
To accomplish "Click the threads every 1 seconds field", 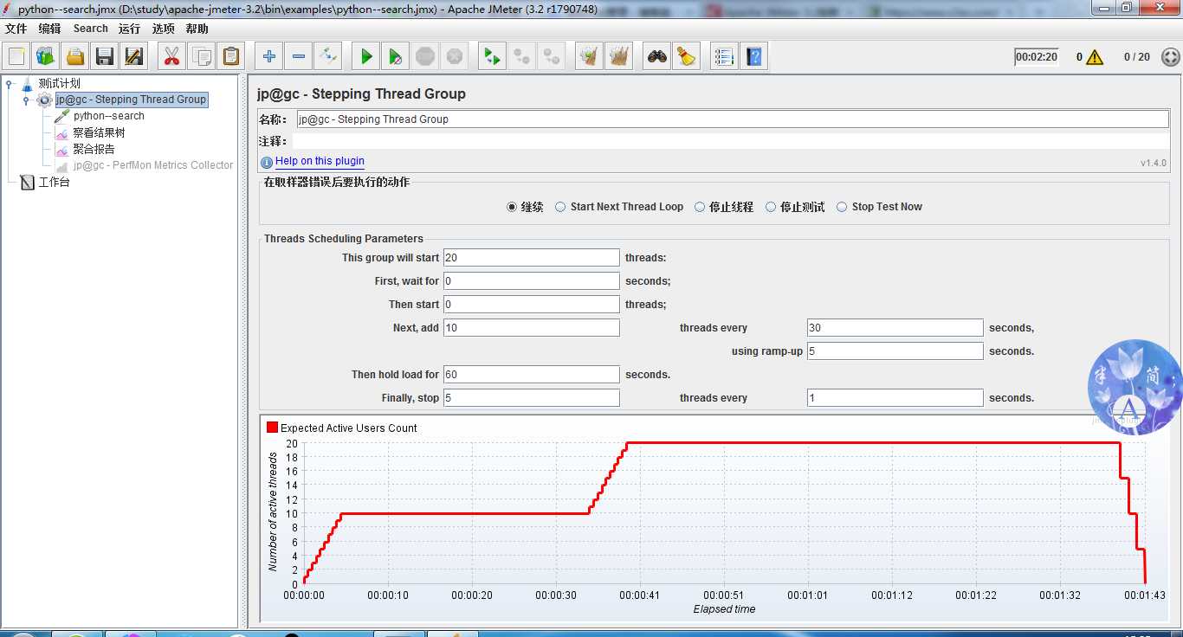I will click(x=895, y=398).
